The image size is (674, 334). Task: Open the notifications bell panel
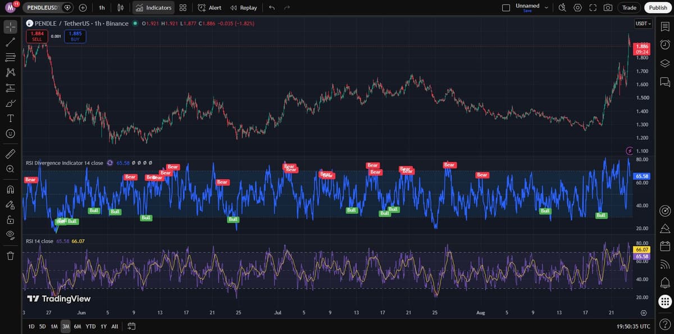(664, 282)
